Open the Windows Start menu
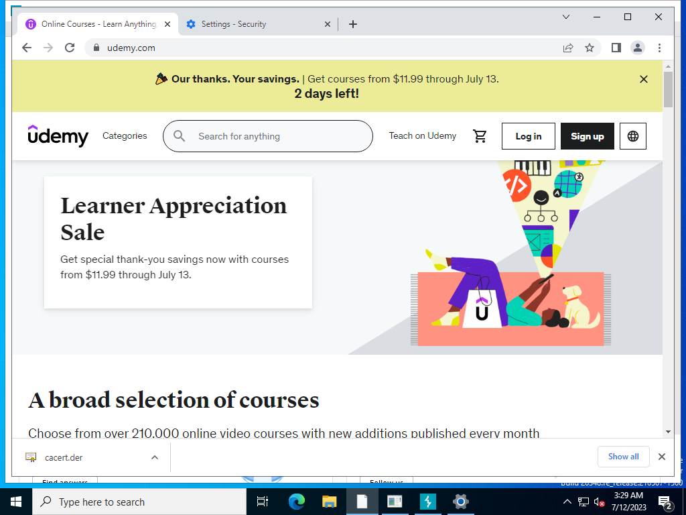The width and height of the screenshot is (686, 515). tap(16, 502)
